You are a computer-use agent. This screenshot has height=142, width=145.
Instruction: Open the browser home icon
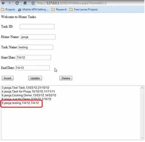[x=25, y=3]
